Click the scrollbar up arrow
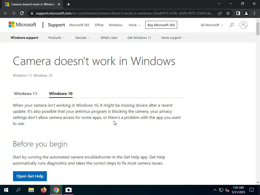 pos(258,20)
